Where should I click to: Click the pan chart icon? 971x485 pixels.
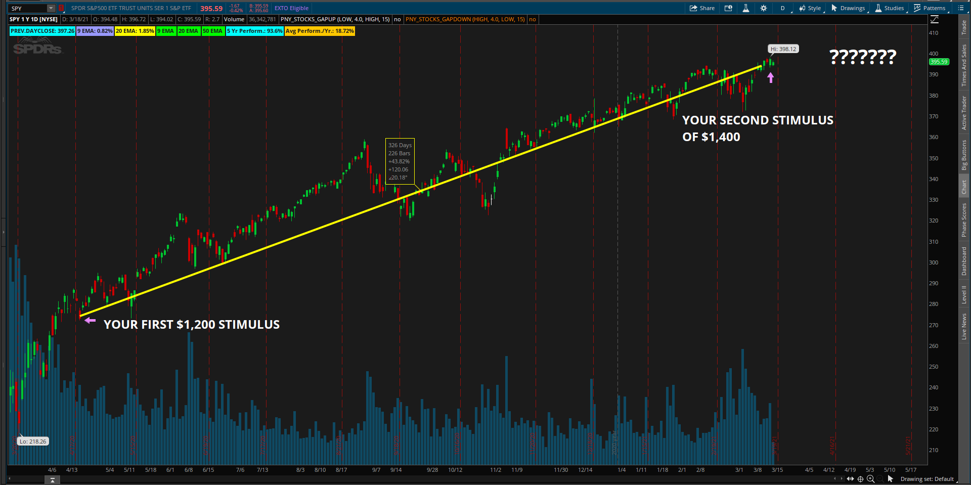click(850, 478)
